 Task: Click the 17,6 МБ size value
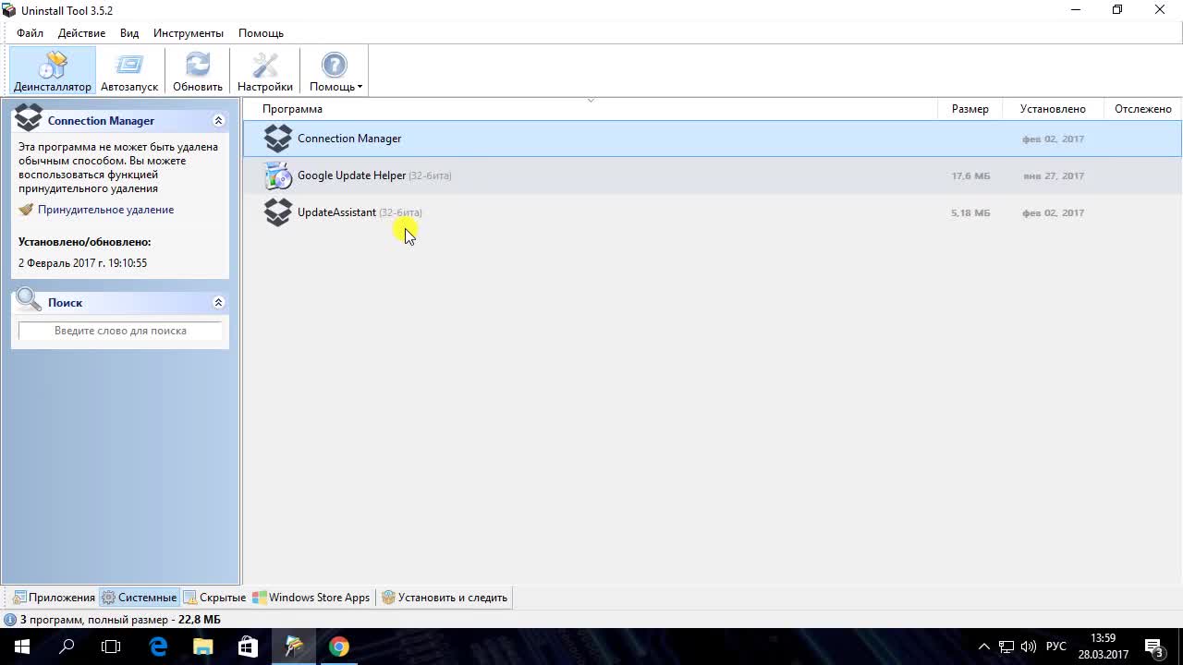[x=970, y=175]
